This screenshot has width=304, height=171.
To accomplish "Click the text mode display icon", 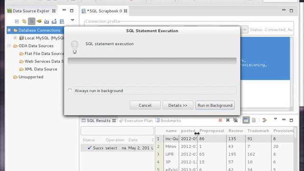I will tap(254, 120).
